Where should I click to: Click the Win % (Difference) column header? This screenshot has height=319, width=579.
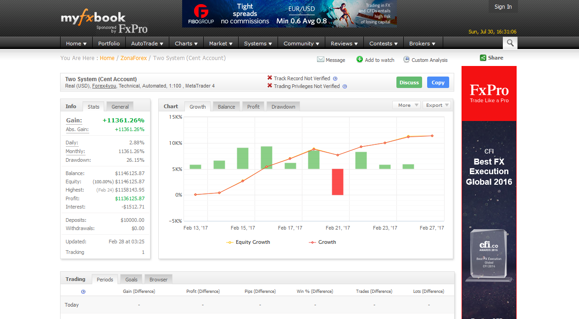point(315,291)
